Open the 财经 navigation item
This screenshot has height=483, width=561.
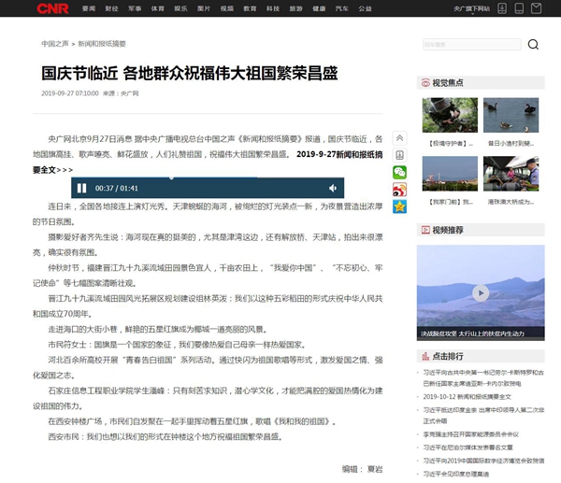(111, 8)
